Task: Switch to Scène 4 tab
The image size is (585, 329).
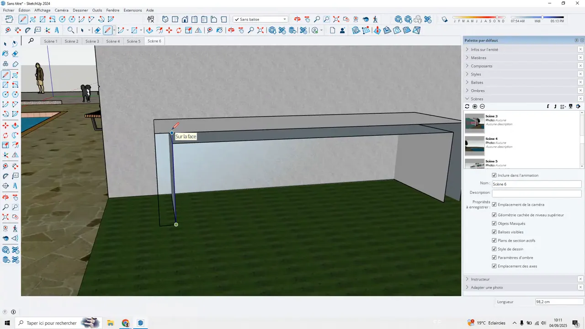Action: click(113, 41)
